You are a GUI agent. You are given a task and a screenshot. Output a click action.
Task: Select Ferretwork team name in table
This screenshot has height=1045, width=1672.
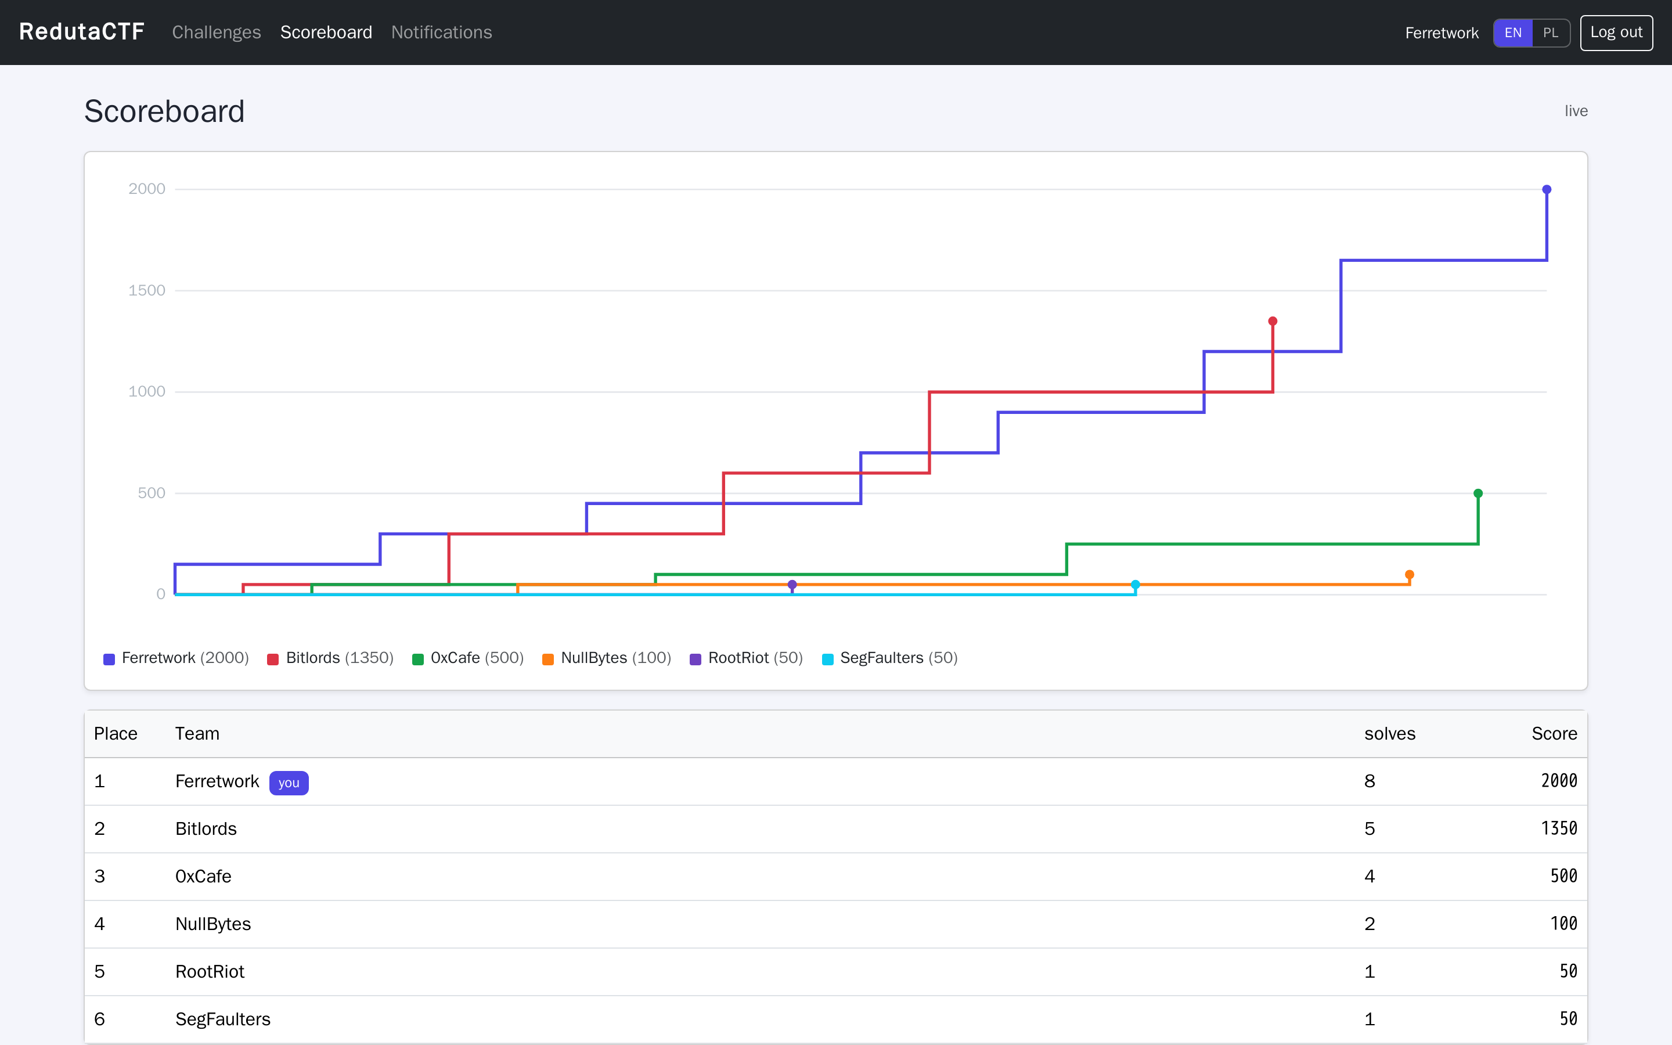click(217, 781)
